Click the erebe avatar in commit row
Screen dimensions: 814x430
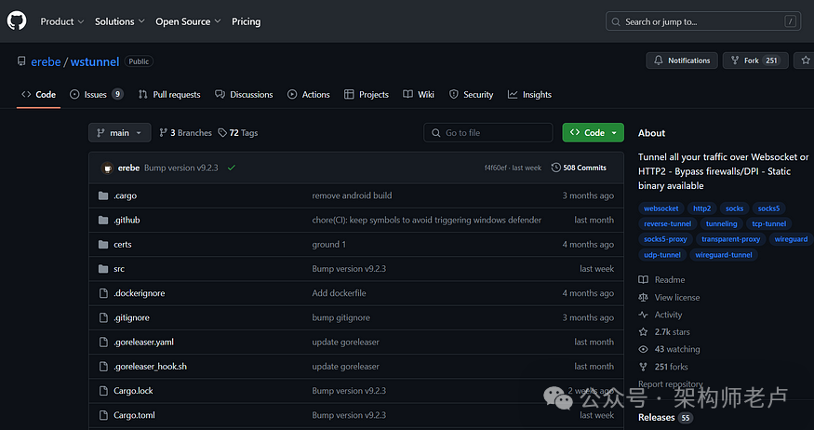(x=108, y=168)
